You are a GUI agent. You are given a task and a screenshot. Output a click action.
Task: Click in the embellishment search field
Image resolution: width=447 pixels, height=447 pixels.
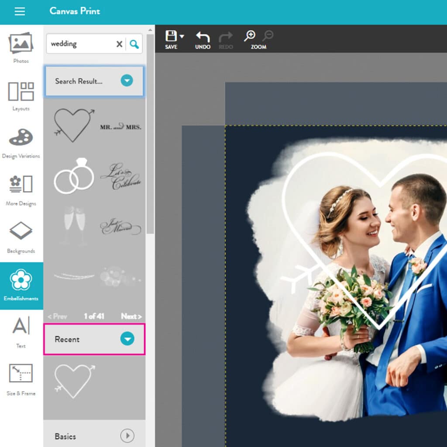[x=81, y=44]
